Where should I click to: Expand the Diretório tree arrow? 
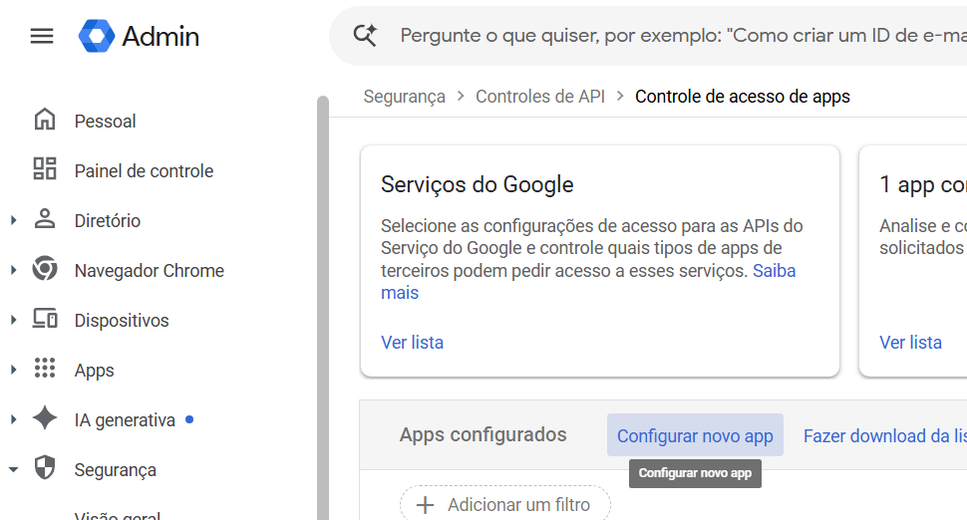tap(14, 220)
